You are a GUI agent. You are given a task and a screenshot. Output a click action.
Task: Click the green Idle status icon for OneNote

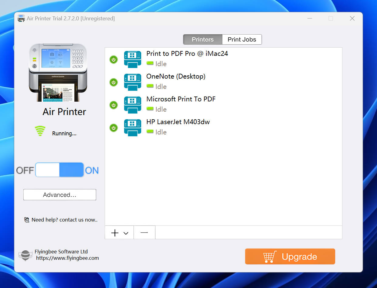(x=150, y=86)
